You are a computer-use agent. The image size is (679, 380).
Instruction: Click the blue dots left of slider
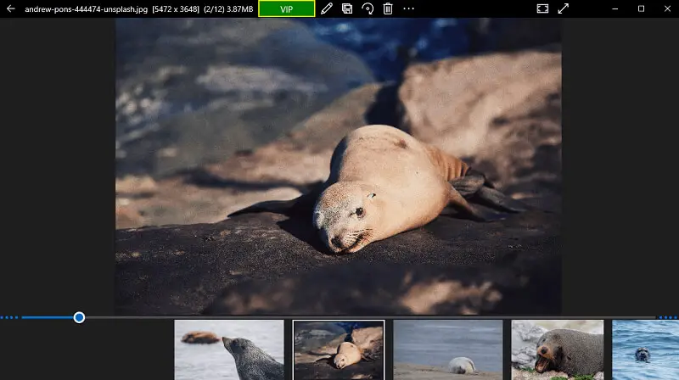(9, 317)
